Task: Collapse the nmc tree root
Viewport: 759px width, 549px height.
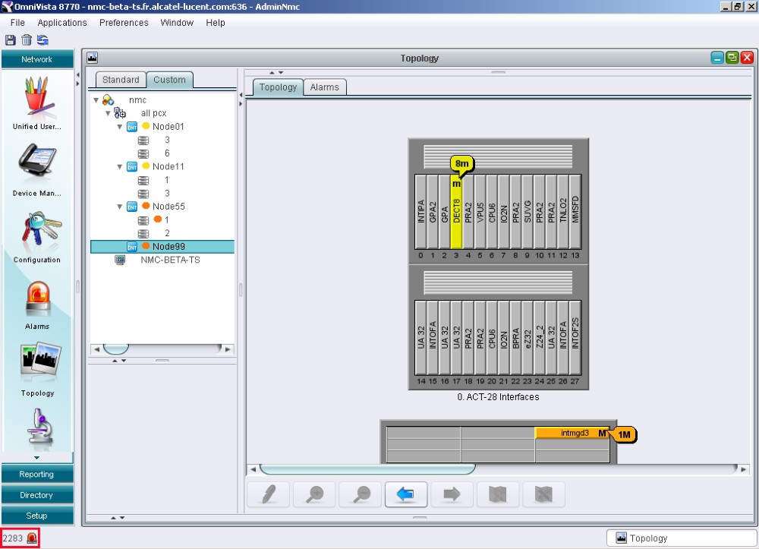Action: pos(96,100)
